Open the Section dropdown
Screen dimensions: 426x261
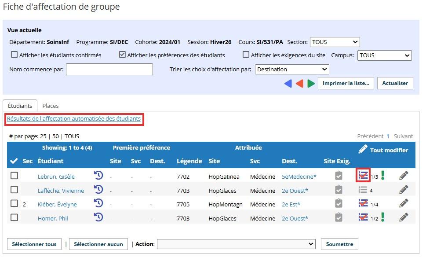pyautogui.click(x=335, y=42)
